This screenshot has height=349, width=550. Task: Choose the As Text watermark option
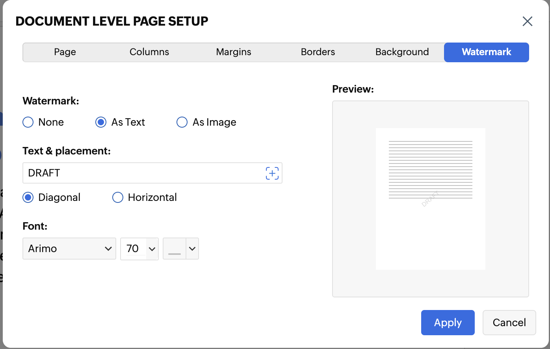point(101,122)
